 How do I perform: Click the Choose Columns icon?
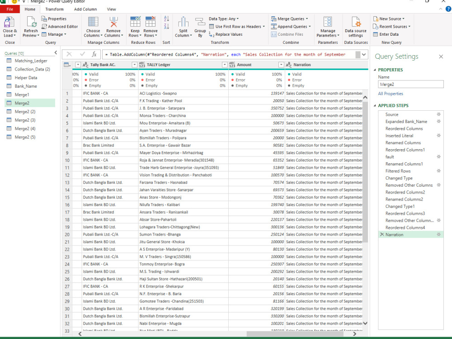pyautogui.click(x=93, y=22)
